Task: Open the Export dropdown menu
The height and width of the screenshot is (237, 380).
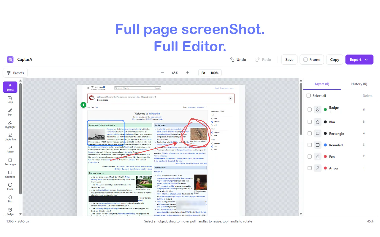Action: (x=359, y=60)
